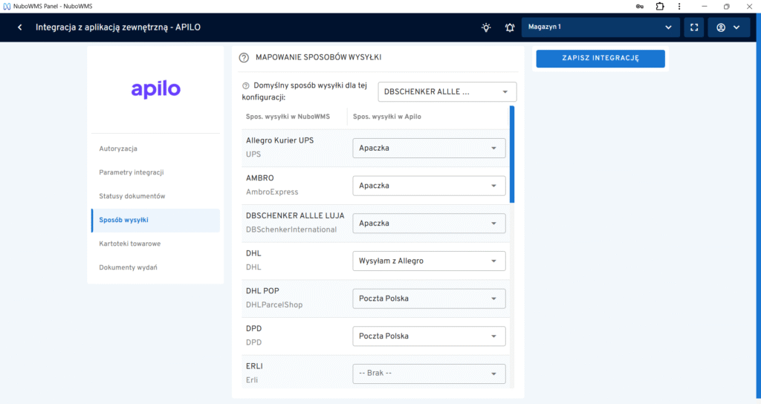This screenshot has height=404, width=761.
Task: Go to Kartoteki towarowe section
Action: point(129,244)
